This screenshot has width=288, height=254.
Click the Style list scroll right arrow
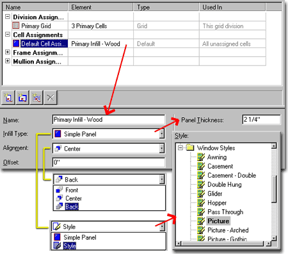click(269, 243)
